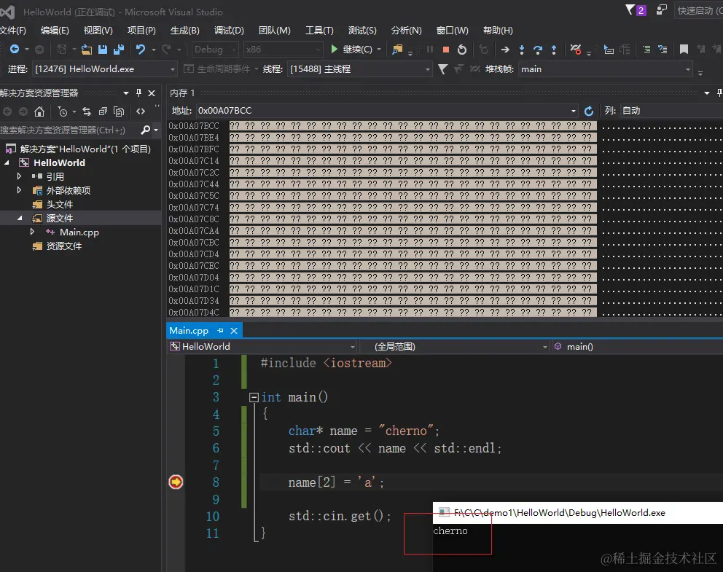
Task: Toggle breakpoint marker on line 8
Action: tap(176, 482)
